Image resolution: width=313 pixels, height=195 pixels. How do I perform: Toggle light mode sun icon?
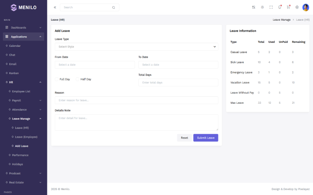262,7
